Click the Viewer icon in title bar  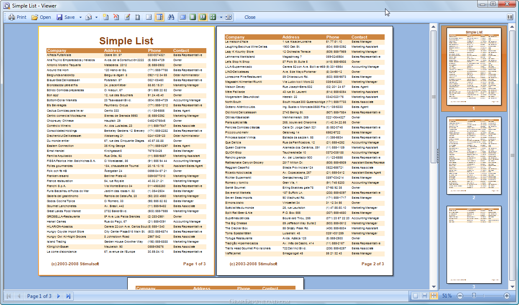pyautogui.click(x=6, y=5)
